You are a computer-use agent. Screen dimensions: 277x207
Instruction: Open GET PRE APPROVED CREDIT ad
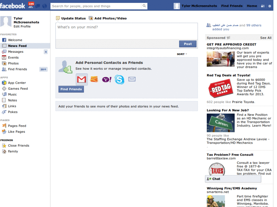pos(231,45)
